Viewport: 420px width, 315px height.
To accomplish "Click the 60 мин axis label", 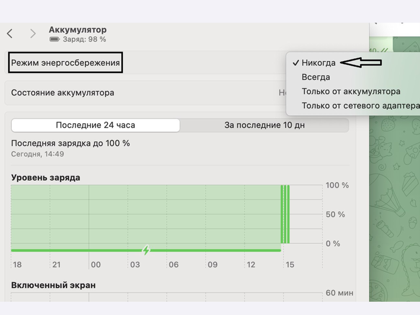I will point(339,293).
